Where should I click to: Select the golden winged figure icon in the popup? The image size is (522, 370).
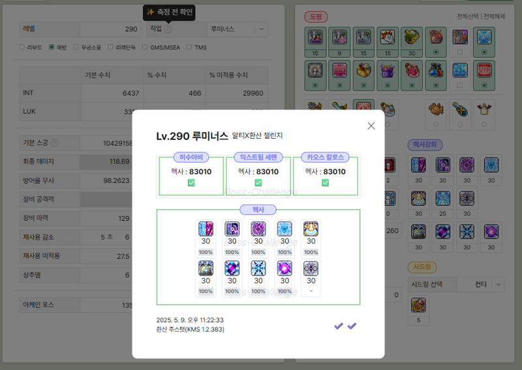[311, 229]
